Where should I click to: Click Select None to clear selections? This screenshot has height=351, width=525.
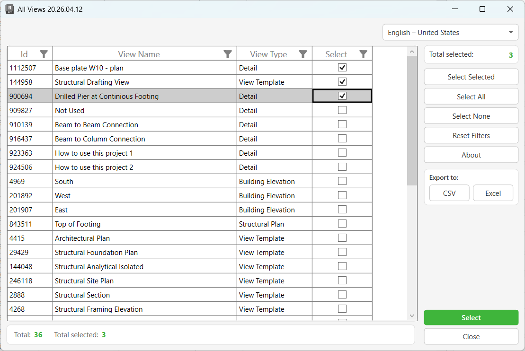pos(471,115)
